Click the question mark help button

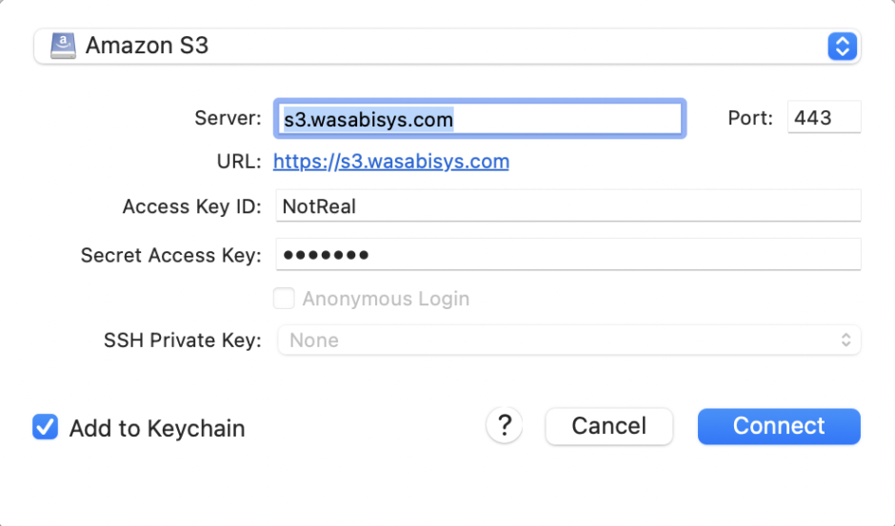505,425
